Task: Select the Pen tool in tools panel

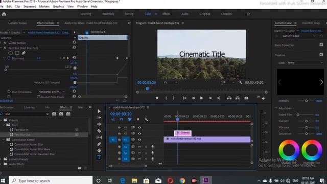Action: coord(99,144)
